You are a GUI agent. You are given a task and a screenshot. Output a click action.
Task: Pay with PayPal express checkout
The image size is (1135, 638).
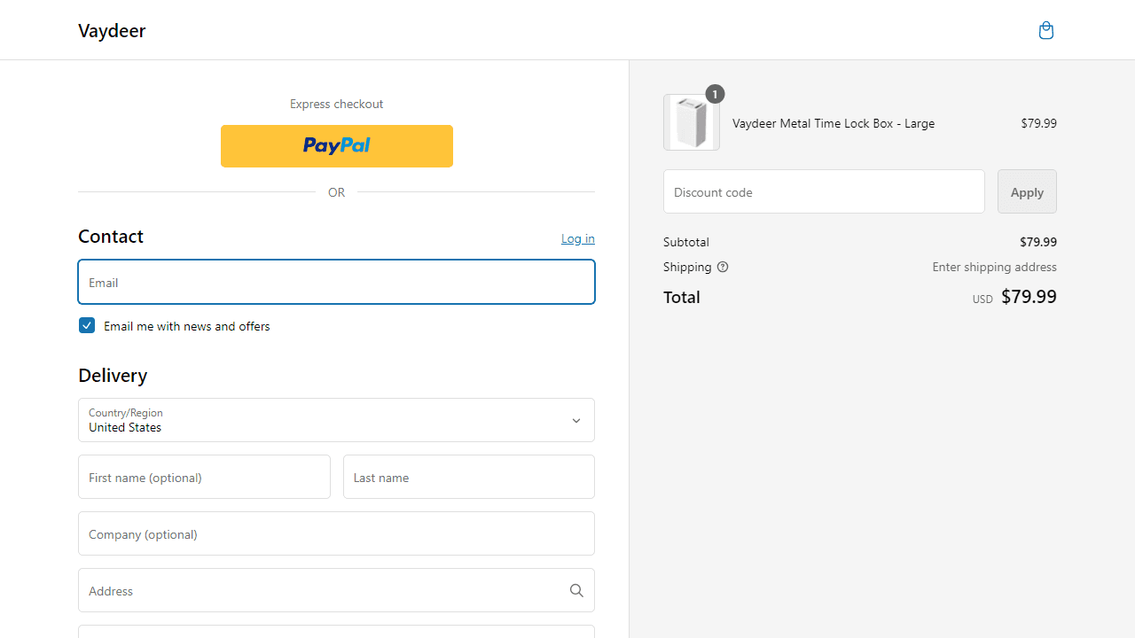tap(337, 146)
